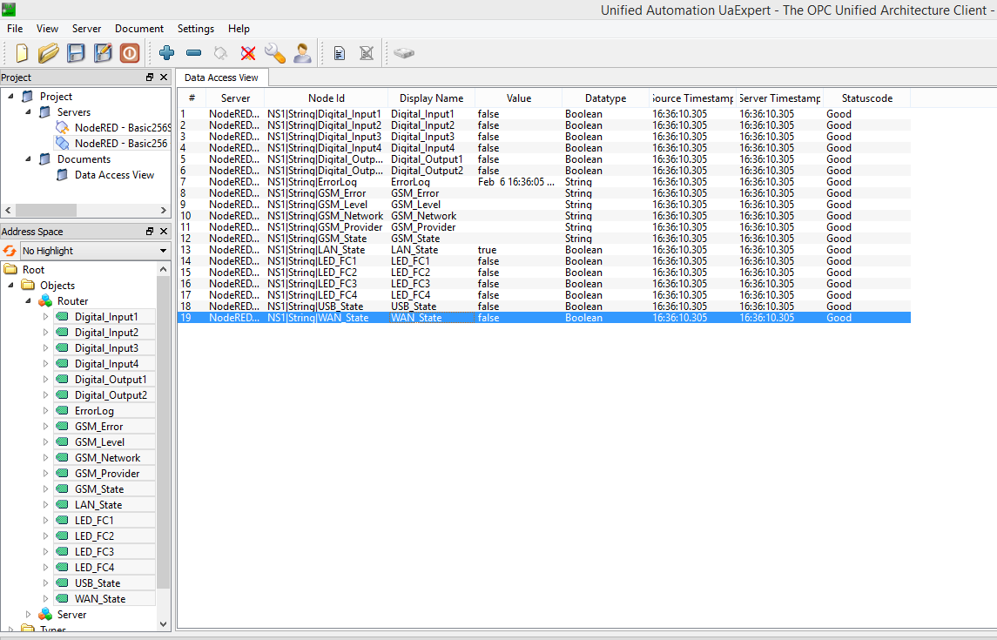Image resolution: width=997 pixels, height=640 pixels.
Task: Click the Address Space refresh highlight icon
Action: point(10,251)
